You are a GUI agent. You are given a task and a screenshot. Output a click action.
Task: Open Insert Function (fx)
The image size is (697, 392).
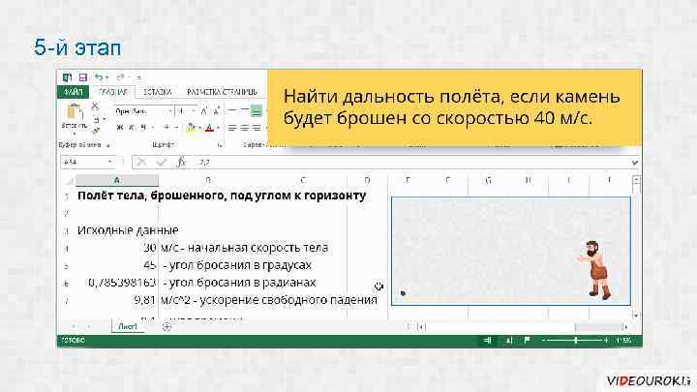pyautogui.click(x=181, y=163)
